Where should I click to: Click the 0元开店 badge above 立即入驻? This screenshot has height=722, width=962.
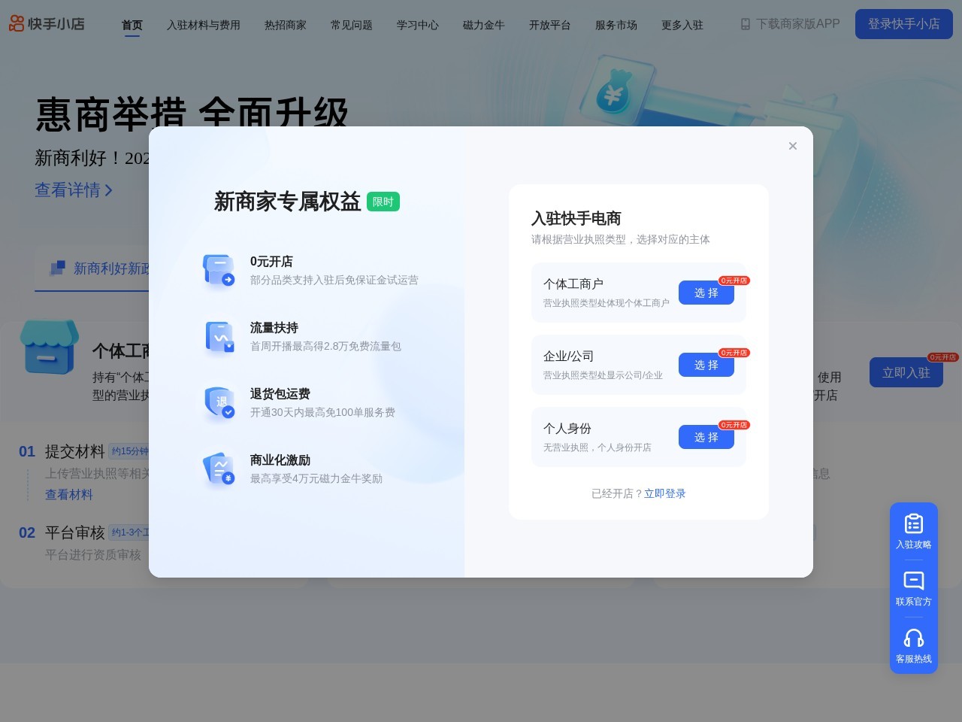pos(942,357)
